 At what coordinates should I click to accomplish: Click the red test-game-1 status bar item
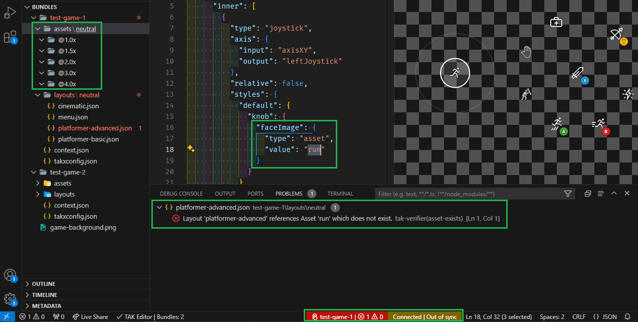click(x=348, y=316)
